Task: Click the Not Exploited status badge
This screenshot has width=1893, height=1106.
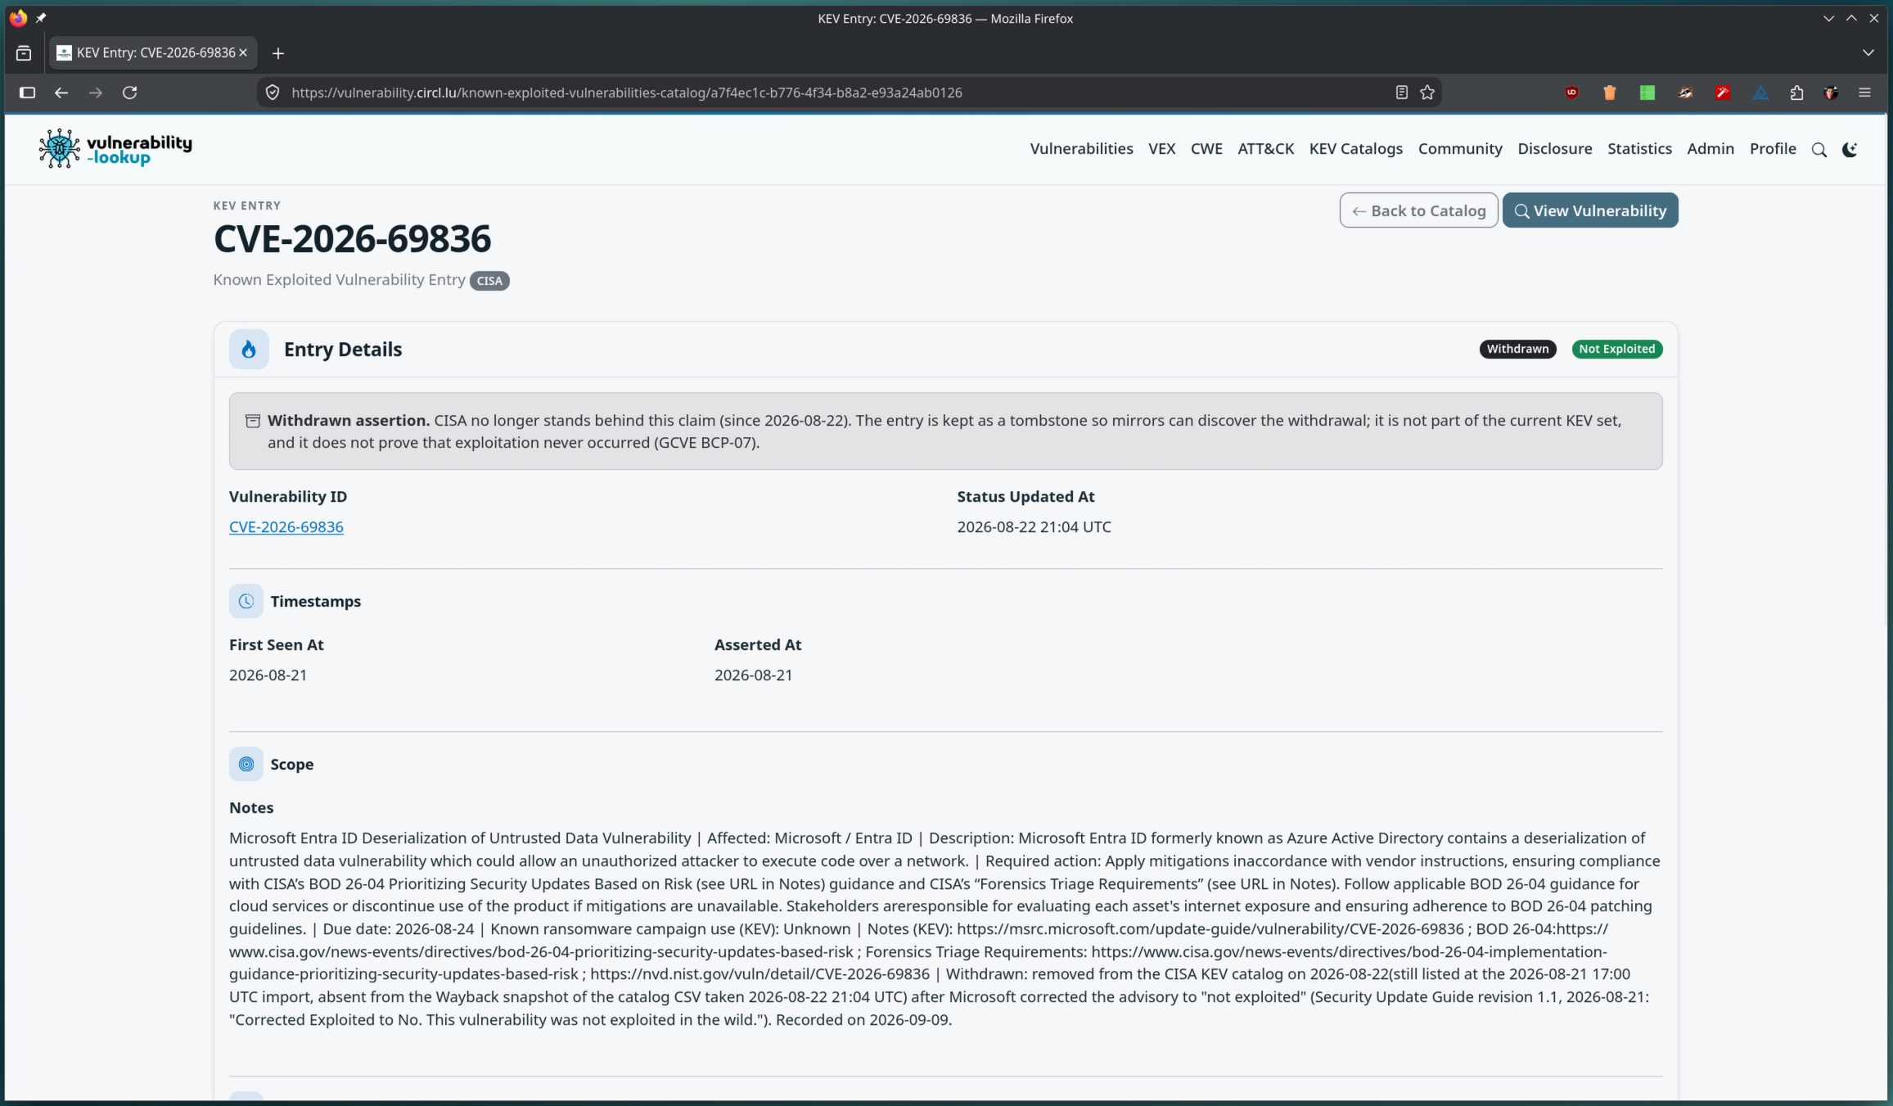Action: click(x=1616, y=349)
